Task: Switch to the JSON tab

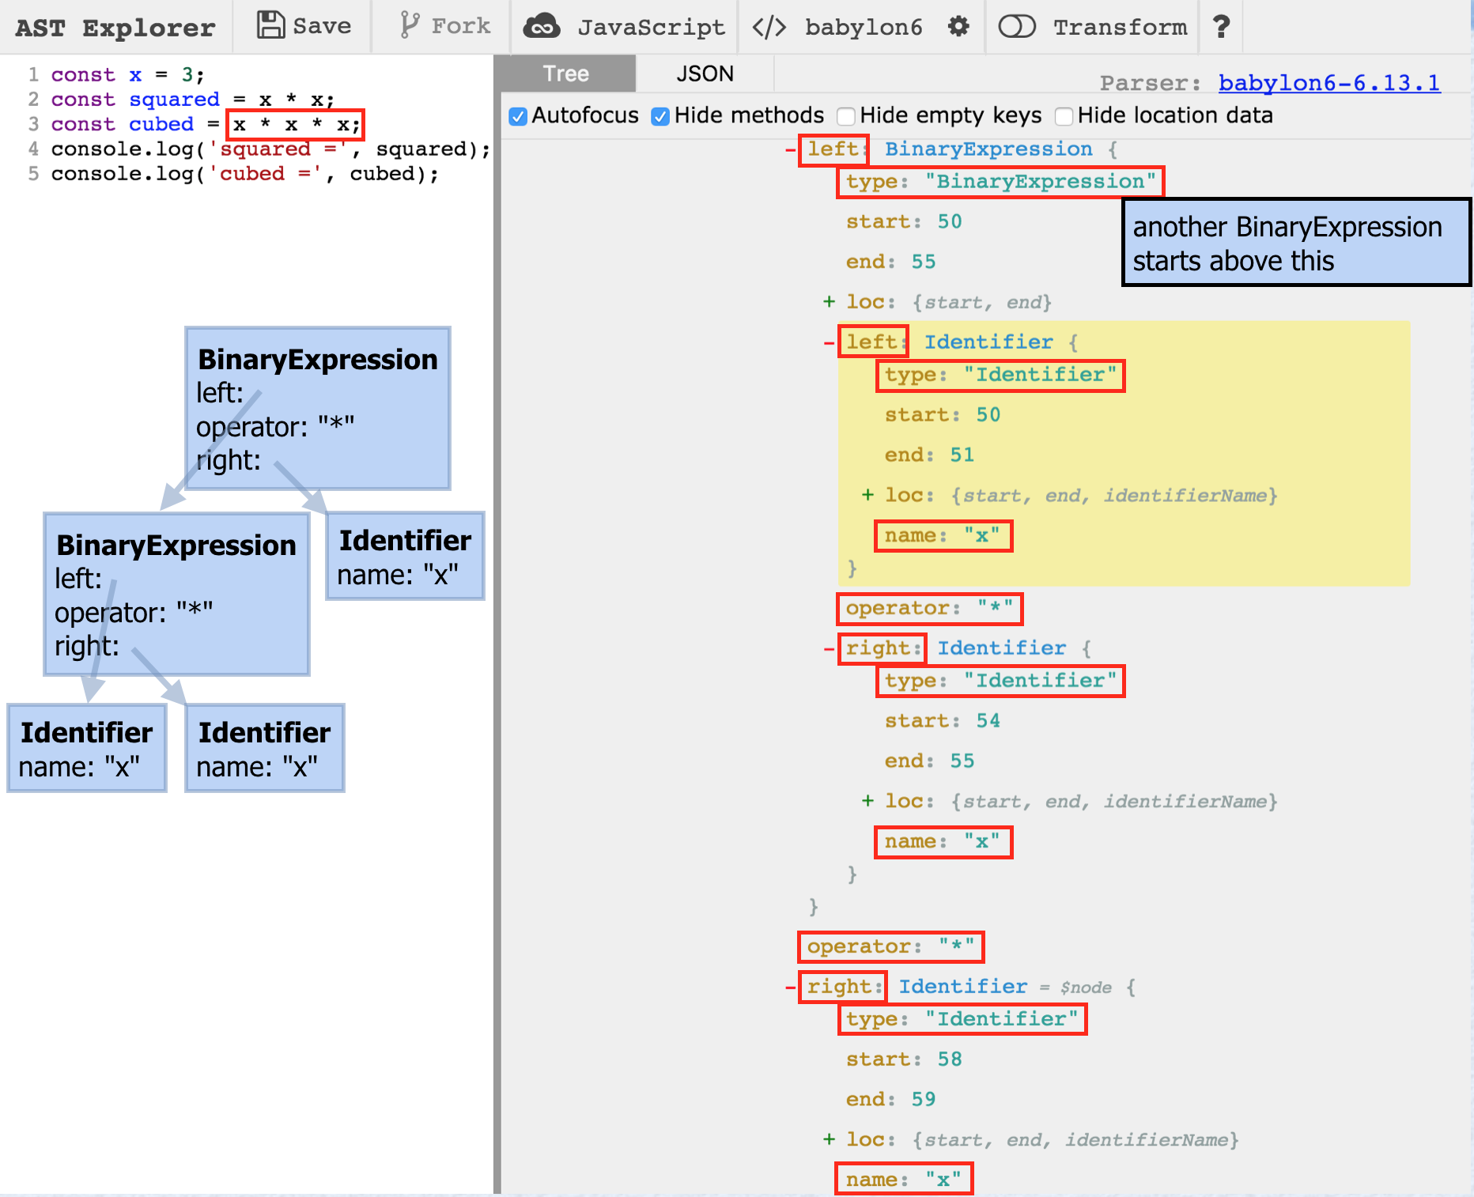Action: (x=705, y=74)
